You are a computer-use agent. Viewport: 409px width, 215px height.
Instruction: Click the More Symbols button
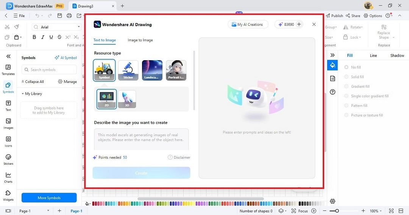[49, 198]
